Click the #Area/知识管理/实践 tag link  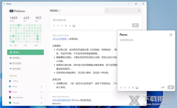62,100
